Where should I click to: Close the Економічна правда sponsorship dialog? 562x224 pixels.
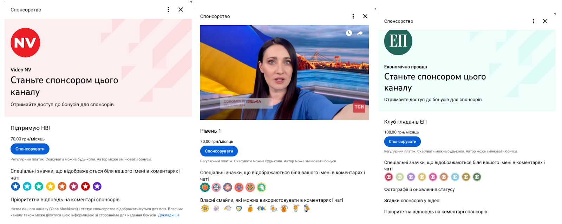[545, 21]
